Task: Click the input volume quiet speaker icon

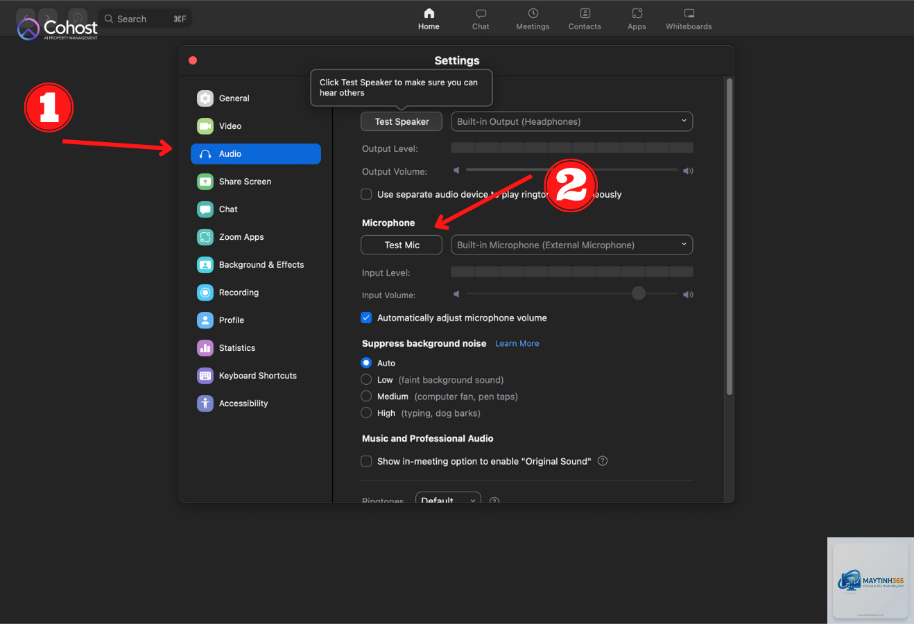Action: [456, 295]
